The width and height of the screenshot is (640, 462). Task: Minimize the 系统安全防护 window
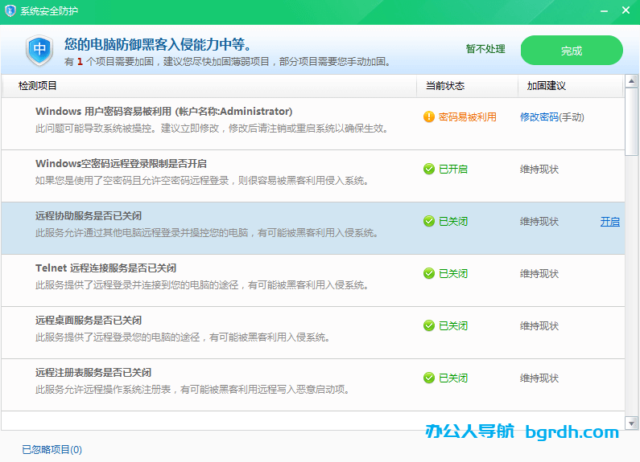click(605, 11)
